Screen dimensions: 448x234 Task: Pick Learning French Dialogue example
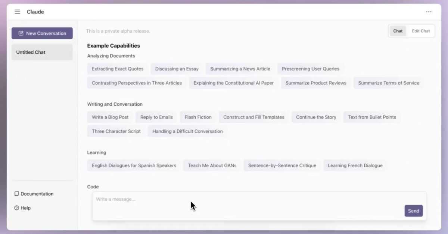click(x=355, y=165)
